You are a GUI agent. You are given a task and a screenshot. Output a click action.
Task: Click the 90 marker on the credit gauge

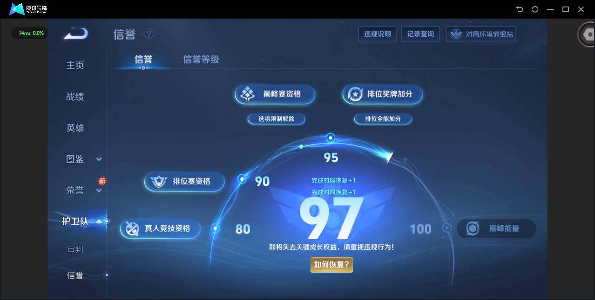[242, 178]
